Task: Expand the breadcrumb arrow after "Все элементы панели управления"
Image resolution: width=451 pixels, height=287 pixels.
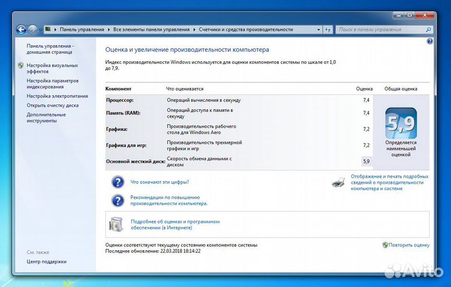Action: click(194, 29)
